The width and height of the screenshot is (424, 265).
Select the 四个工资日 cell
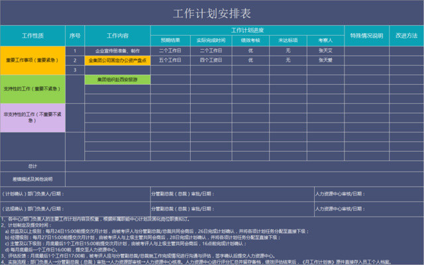[x=211, y=60]
